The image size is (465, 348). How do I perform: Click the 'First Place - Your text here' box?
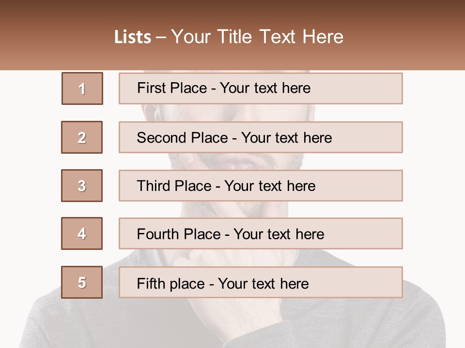(261, 88)
